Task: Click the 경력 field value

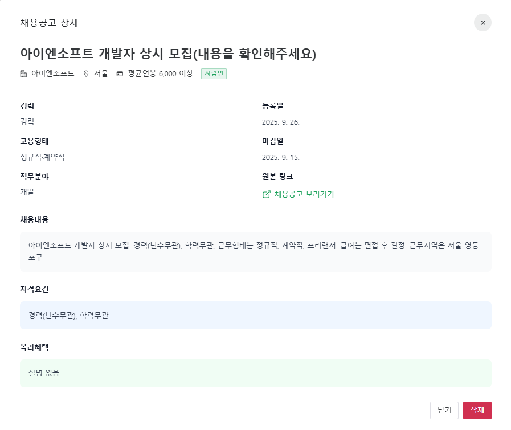Action: coord(27,121)
